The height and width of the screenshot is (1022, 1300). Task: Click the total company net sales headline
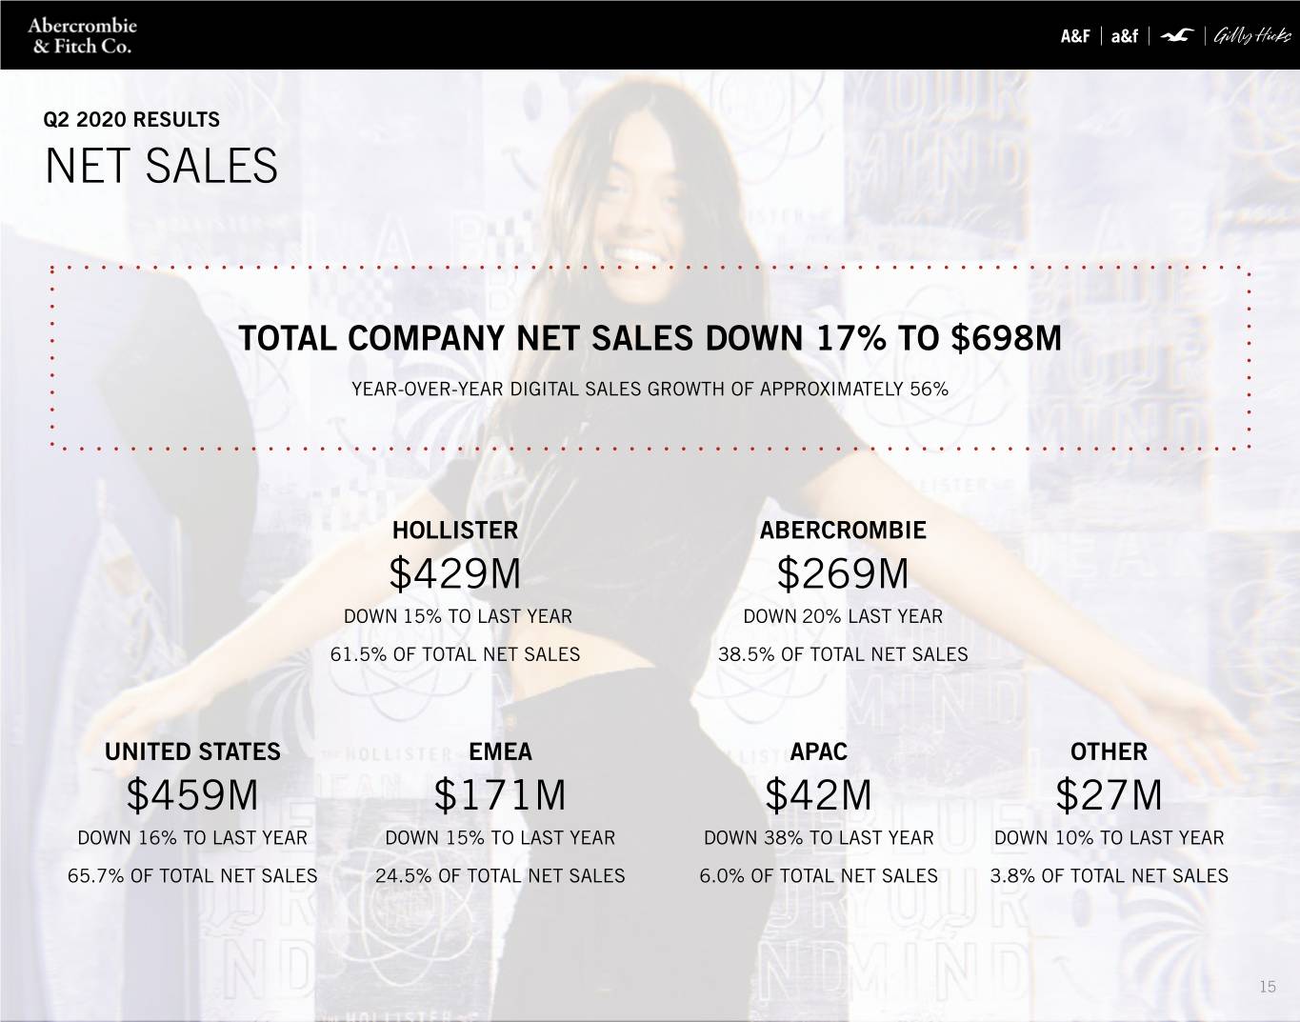pos(650,338)
